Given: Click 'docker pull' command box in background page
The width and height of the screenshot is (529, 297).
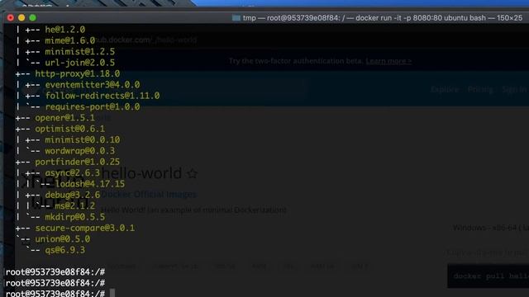Looking at the screenshot, I should click(488, 276).
